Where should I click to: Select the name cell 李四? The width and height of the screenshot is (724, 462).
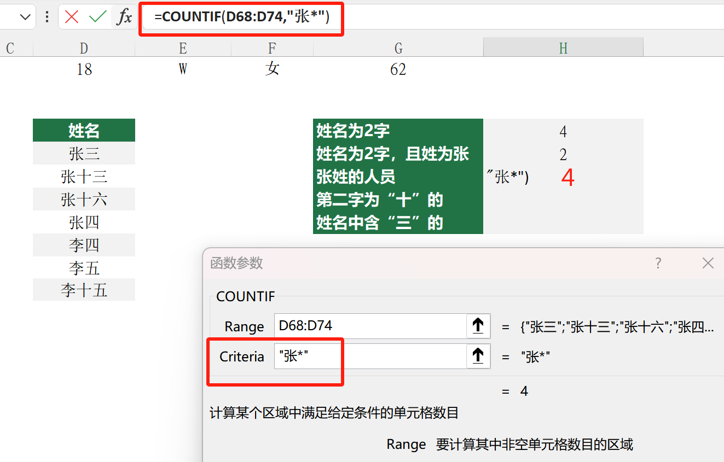[x=84, y=245]
